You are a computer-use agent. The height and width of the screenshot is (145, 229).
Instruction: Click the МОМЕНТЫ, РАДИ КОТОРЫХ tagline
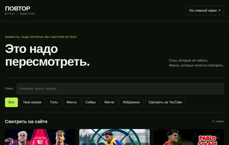coord(41,37)
